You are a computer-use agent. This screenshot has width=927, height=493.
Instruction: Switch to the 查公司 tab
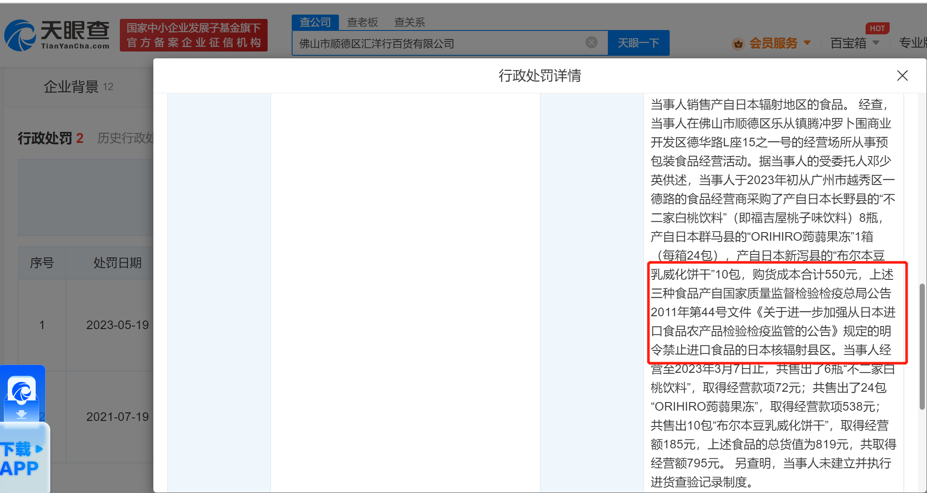315,22
